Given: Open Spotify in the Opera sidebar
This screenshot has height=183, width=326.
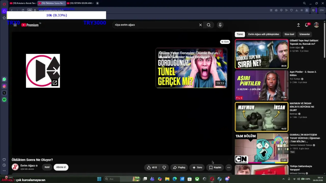Looking at the screenshot, I should coord(4,100).
